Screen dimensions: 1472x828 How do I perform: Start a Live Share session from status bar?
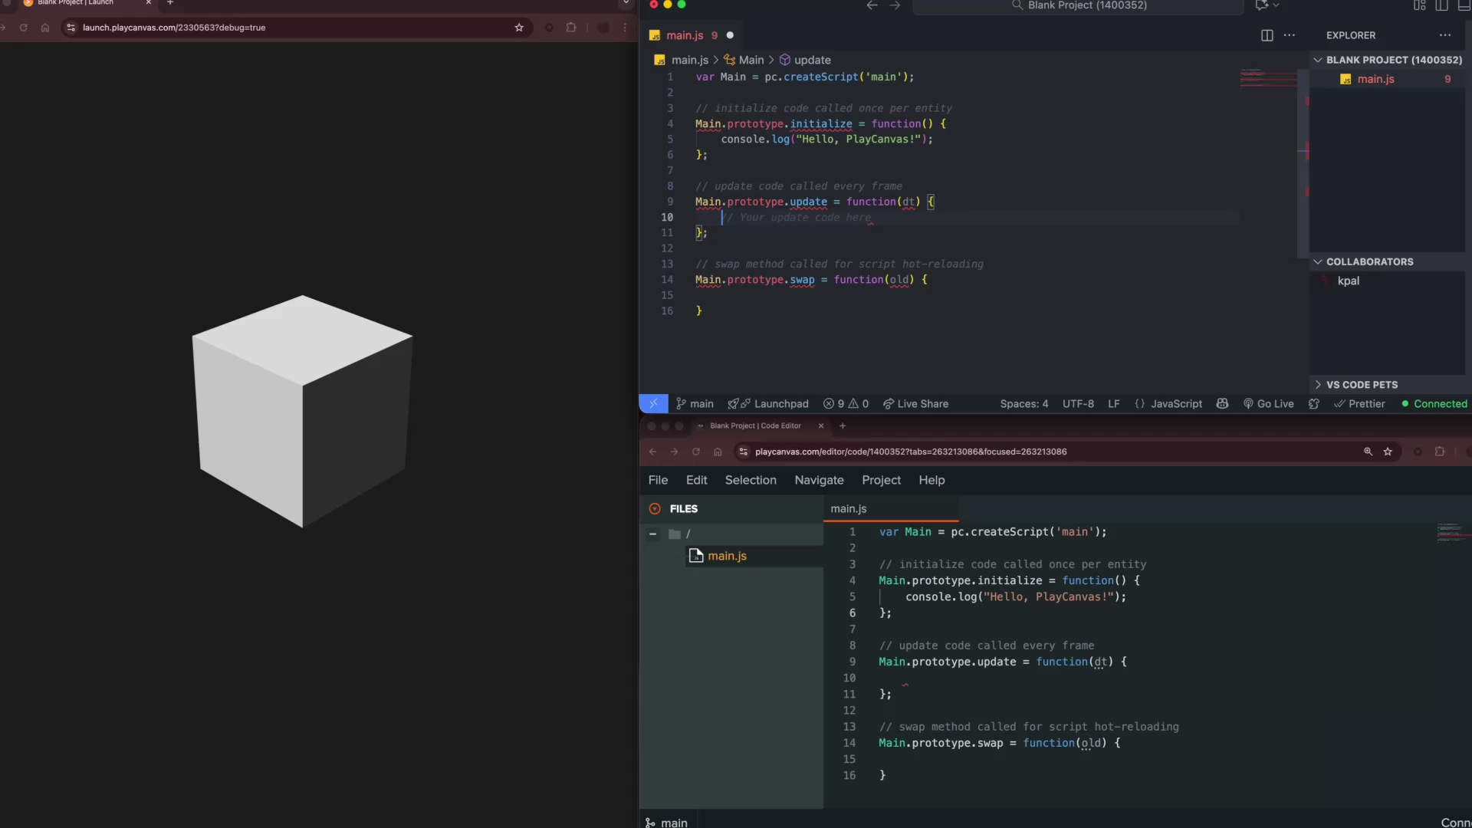tap(915, 403)
